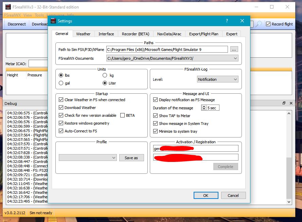Enable the BETA version checkbox

click(x=123, y=115)
